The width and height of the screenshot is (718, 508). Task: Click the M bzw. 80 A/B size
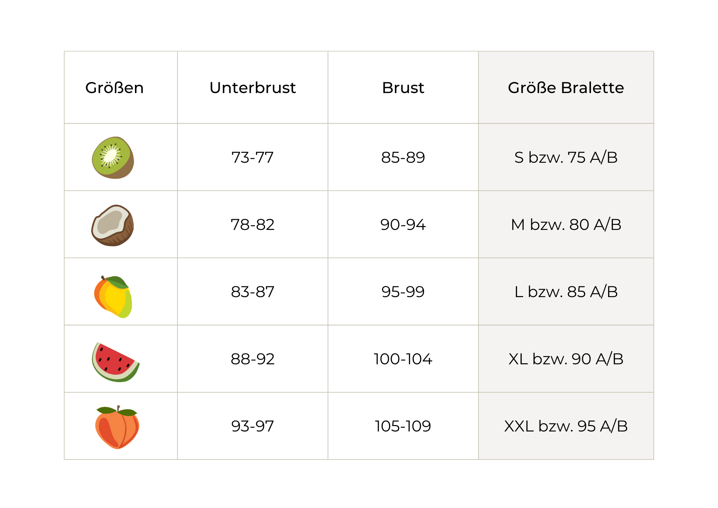pyautogui.click(x=566, y=225)
